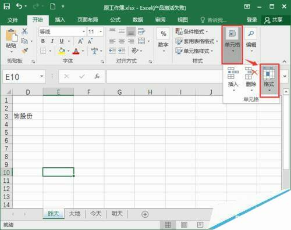291x230 pixels.
Task: Click the Save icon in quick access toolbar
Action: [6, 6]
